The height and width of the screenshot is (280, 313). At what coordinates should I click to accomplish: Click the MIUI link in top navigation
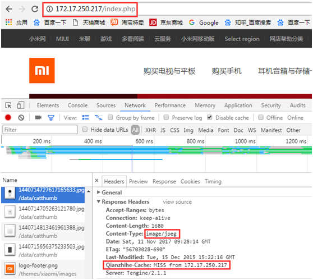tap(62, 39)
